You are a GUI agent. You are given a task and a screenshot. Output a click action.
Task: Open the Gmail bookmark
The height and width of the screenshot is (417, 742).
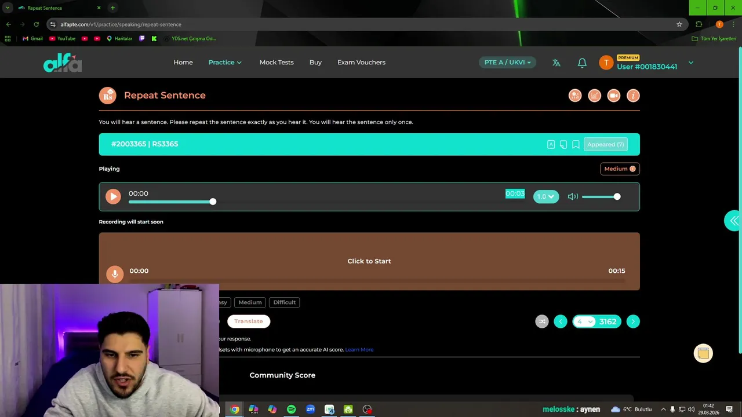32,38
